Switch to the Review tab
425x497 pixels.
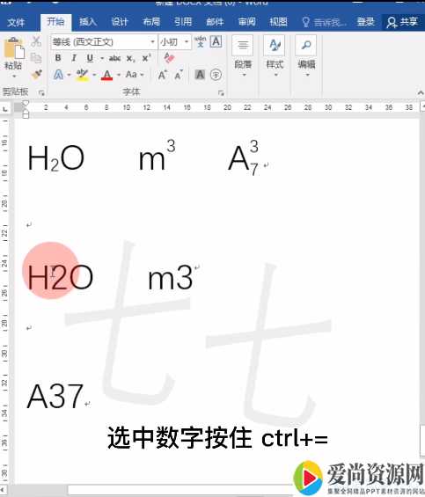[246, 22]
